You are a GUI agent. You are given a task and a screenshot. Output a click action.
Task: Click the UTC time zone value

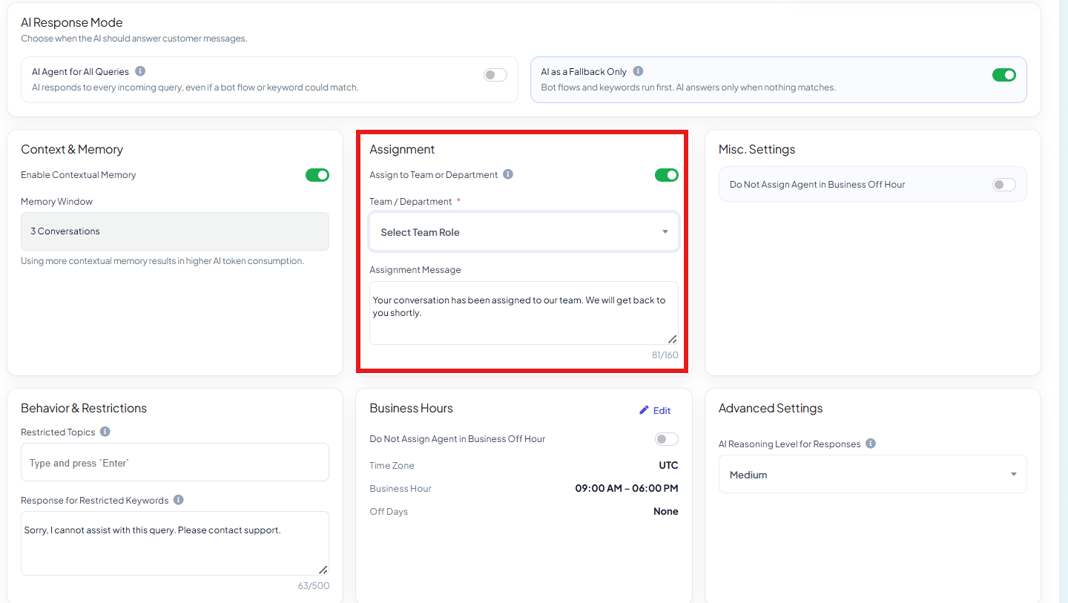click(668, 465)
